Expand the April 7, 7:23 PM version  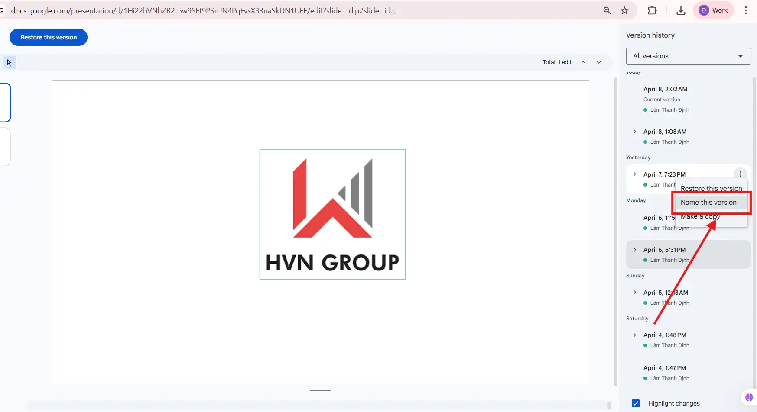(634, 174)
